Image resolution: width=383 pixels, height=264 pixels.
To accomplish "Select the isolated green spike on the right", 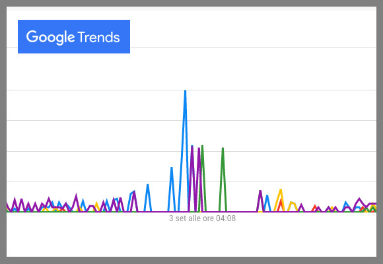I will (223, 148).
